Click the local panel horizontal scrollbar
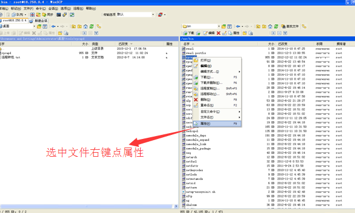The image size is (355, 213). 86,206
